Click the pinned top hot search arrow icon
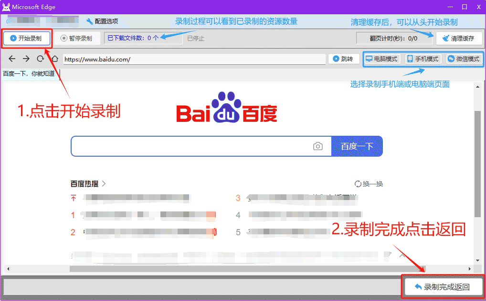 (x=74, y=198)
